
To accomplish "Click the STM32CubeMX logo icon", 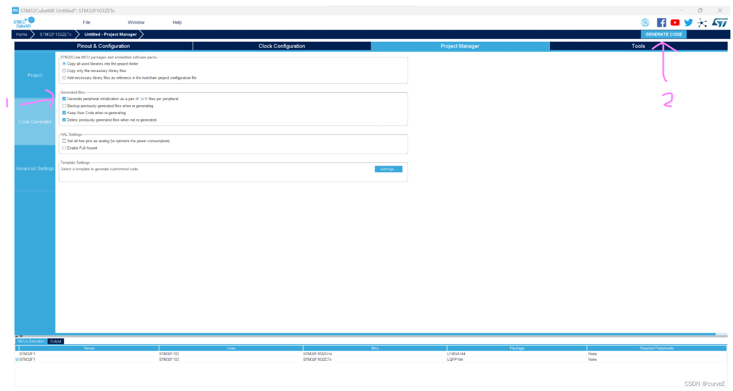I will (24, 22).
